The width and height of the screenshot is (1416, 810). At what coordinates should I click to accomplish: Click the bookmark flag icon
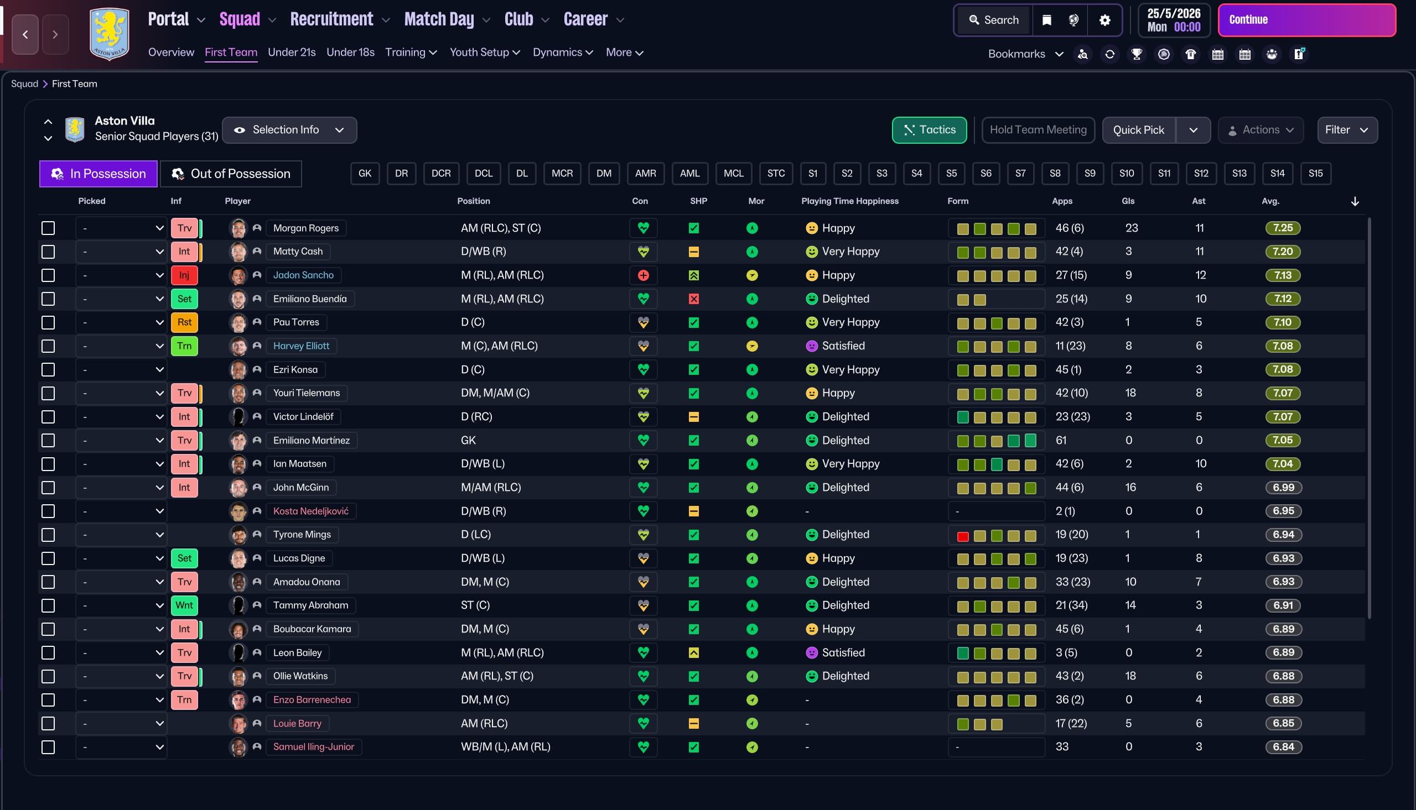1046,20
